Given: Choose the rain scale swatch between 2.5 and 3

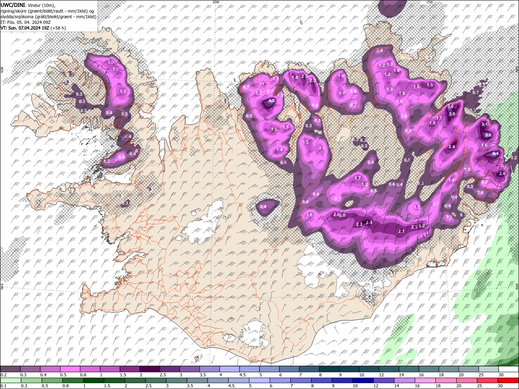Looking at the screenshot, I should 155,380.
